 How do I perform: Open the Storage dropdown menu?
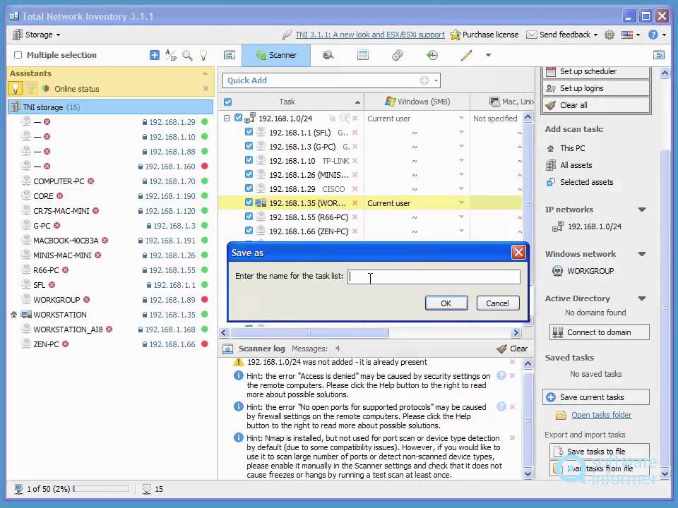point(36,35)
